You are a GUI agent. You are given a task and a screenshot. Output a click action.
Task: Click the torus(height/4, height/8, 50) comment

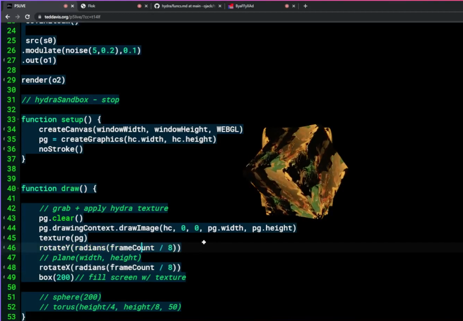tap(110, 307)
